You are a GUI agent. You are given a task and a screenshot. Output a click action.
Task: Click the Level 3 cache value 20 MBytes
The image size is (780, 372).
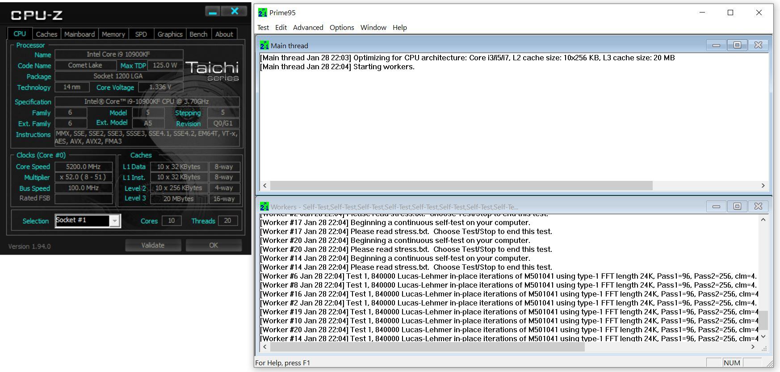pos(179,199)
